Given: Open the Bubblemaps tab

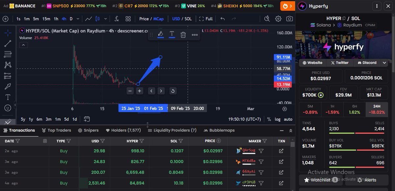Looking at the screenshot, I should click(220, 130).
